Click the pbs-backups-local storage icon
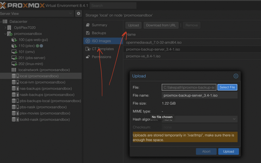The height and width of the screenshot is (163, 261). click(15, 101)
